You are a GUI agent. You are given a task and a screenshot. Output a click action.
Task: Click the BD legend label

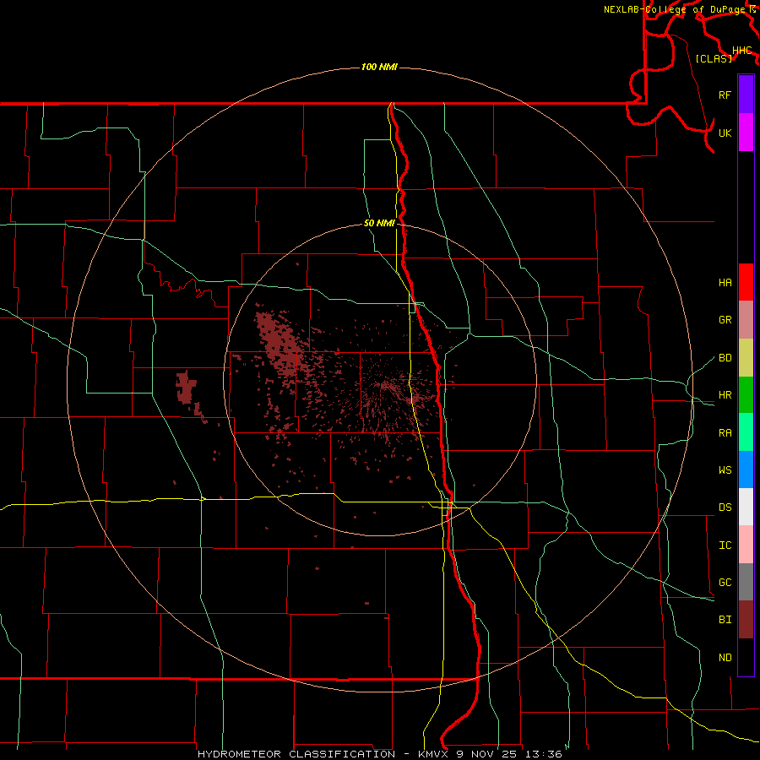pos(725,358)
